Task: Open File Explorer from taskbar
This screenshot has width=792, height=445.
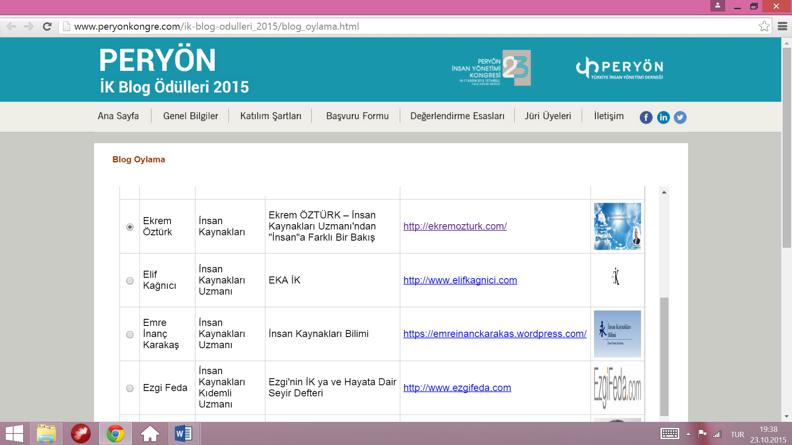Action: pos(46,433)
